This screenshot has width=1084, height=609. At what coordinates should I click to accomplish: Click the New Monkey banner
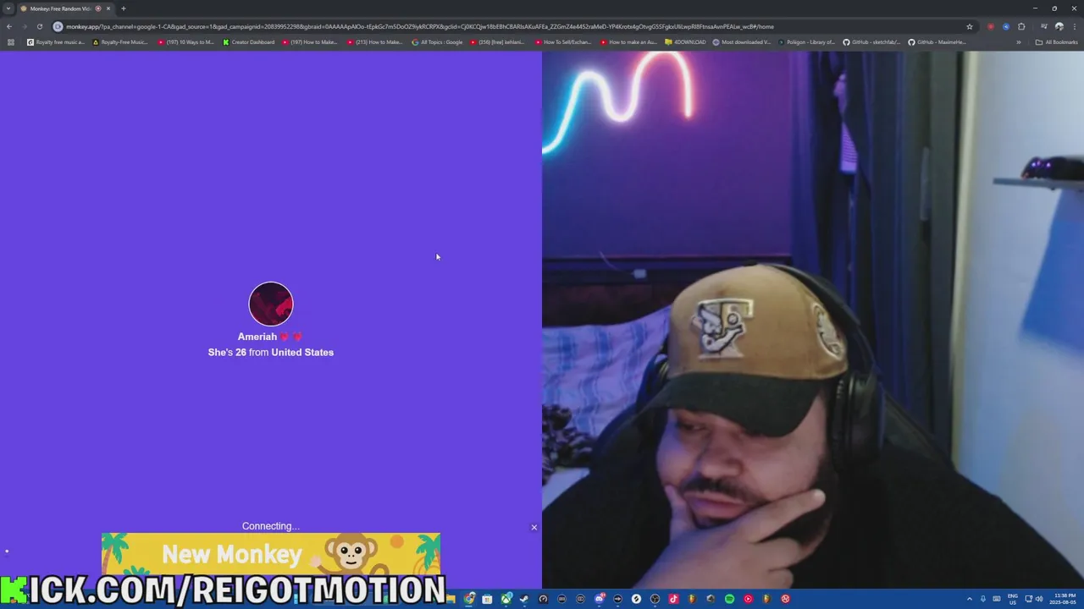pyautogui.click(x=271, y=554)
